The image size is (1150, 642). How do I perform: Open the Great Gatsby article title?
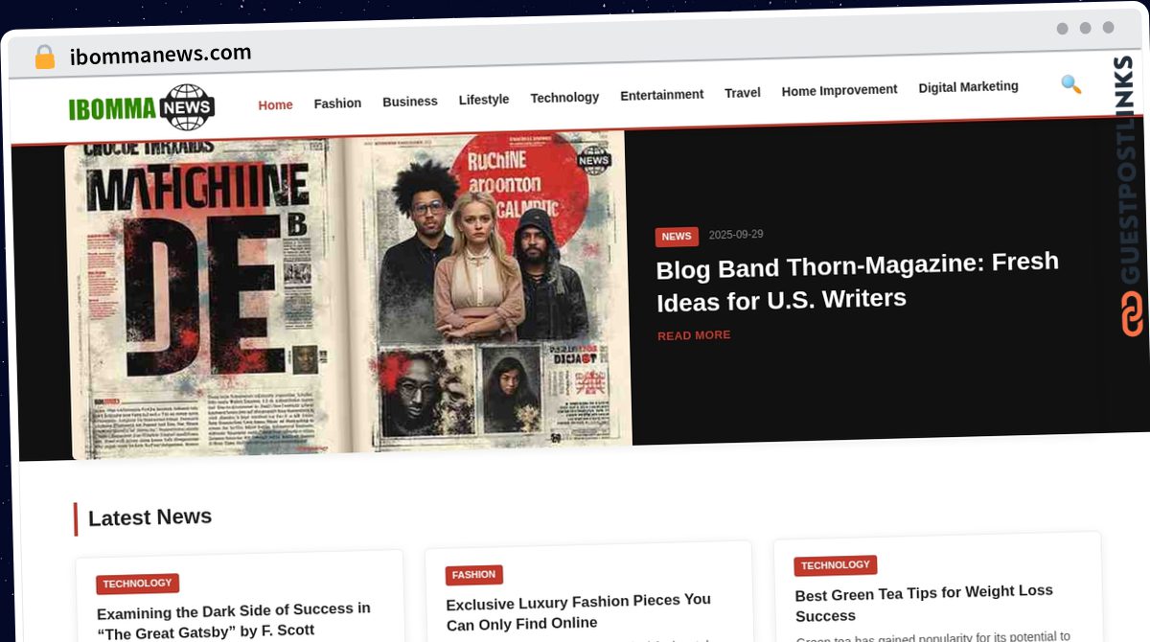point(233,620)
